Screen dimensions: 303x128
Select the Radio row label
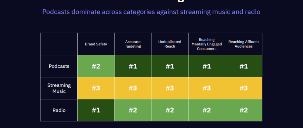coord(59,110)
